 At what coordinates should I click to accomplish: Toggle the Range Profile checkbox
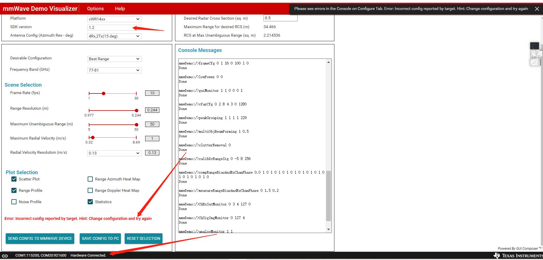tap(14, 190)
